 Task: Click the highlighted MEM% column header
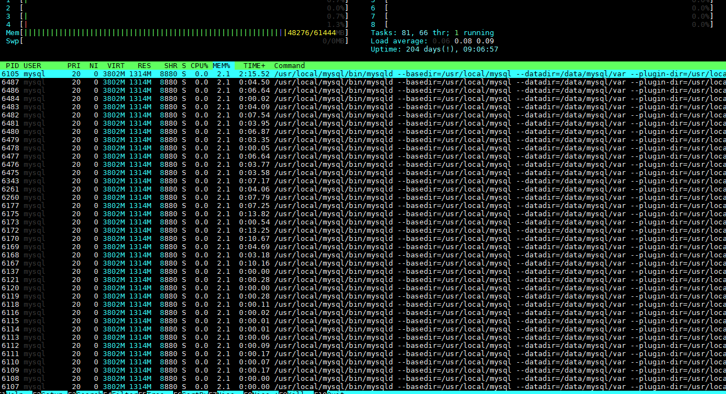pyautogui.click(x=221, y=66)
